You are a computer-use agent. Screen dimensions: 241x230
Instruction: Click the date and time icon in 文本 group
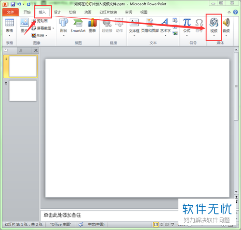[175, 20]
